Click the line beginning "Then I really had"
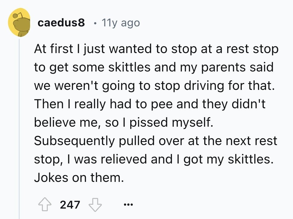The height and width of the screenshot is (219, 293). [150, 104]
